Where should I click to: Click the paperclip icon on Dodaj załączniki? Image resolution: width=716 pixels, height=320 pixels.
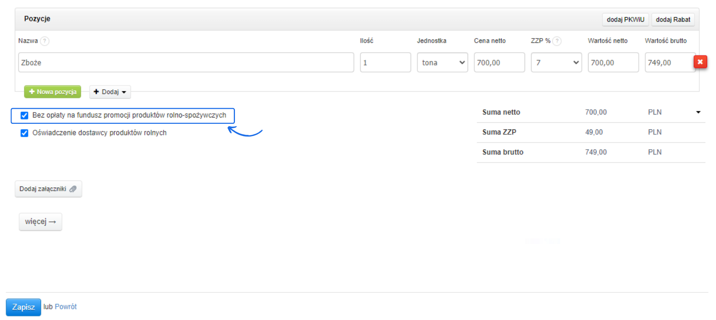click(x=73, y=189)
